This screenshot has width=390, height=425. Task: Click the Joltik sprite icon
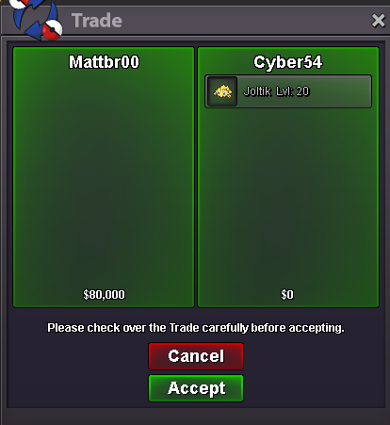point(222,91)
